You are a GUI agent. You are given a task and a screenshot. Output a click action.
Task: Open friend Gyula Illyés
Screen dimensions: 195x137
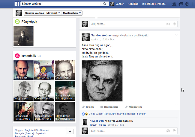tap(65, 70)
